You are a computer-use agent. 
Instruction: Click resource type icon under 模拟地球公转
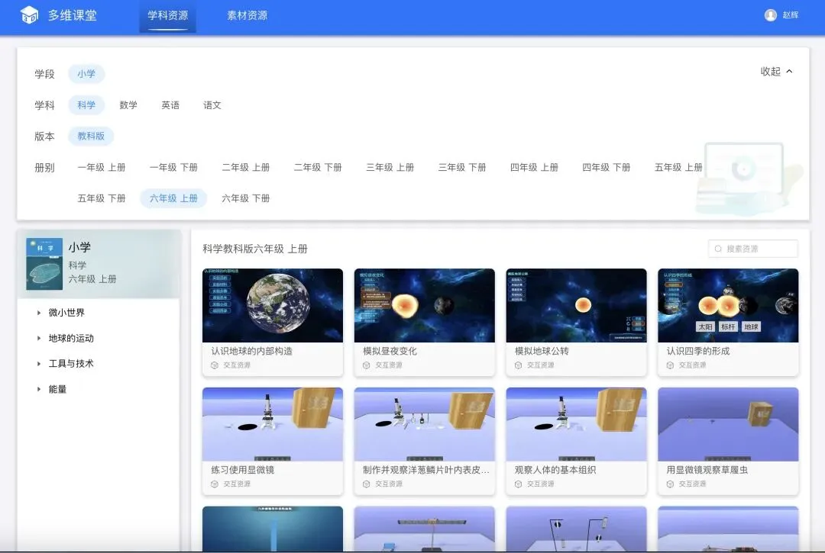[518, 365]
